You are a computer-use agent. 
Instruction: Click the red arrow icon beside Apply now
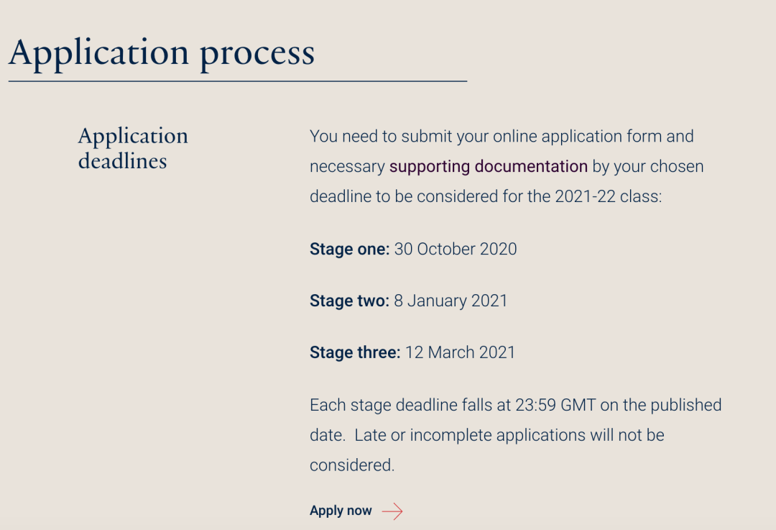pos(392,511)
